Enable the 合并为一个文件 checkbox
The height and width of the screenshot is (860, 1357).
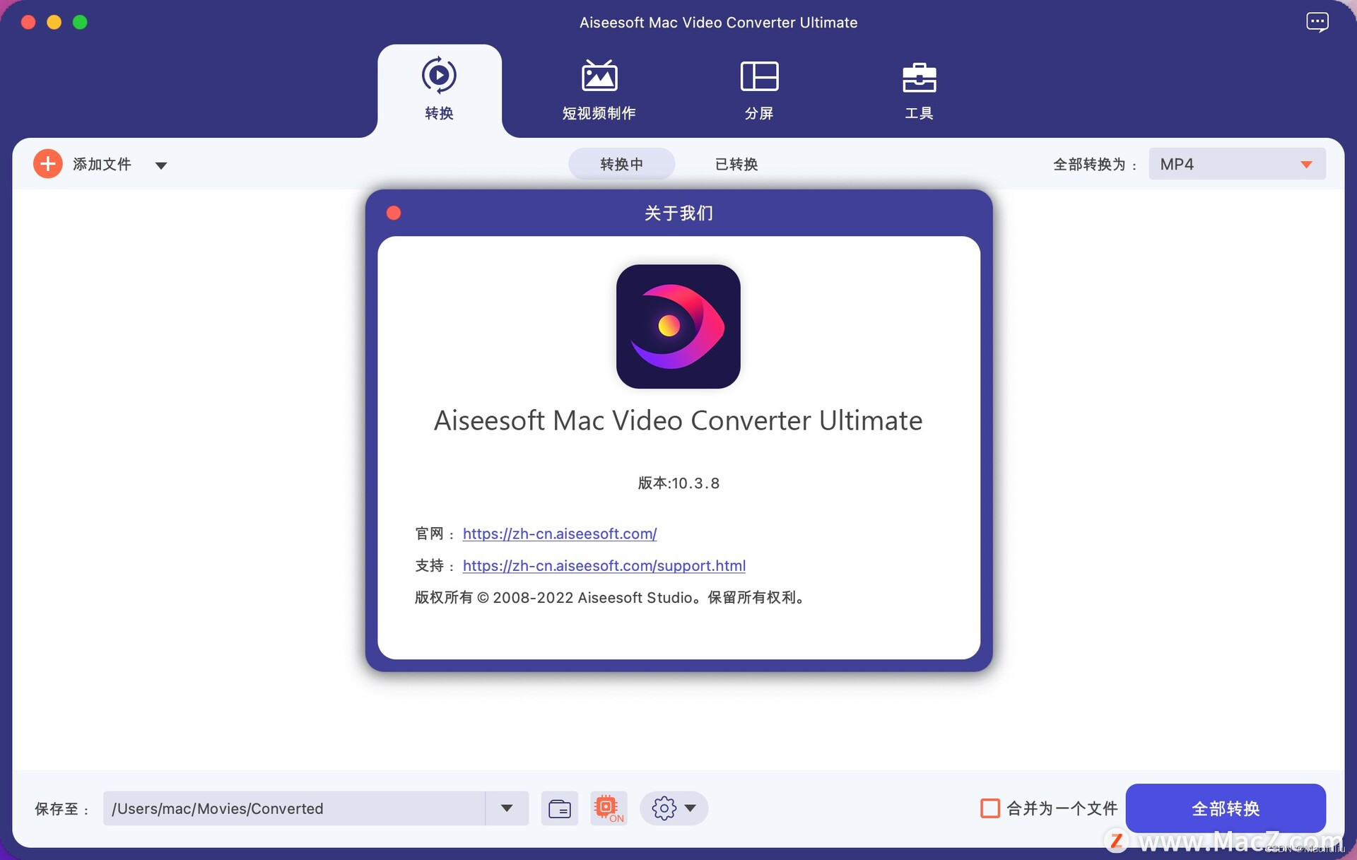tap(990, 808)
